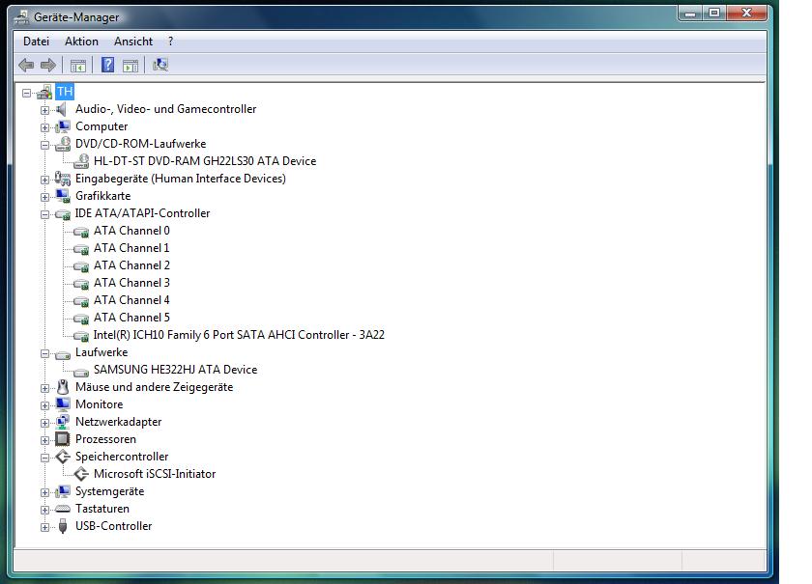The width and height of the screenshot is (812, 584).
Task: Select ATA Channel 5
Action: pyautogui.click(x=131, y=318)
